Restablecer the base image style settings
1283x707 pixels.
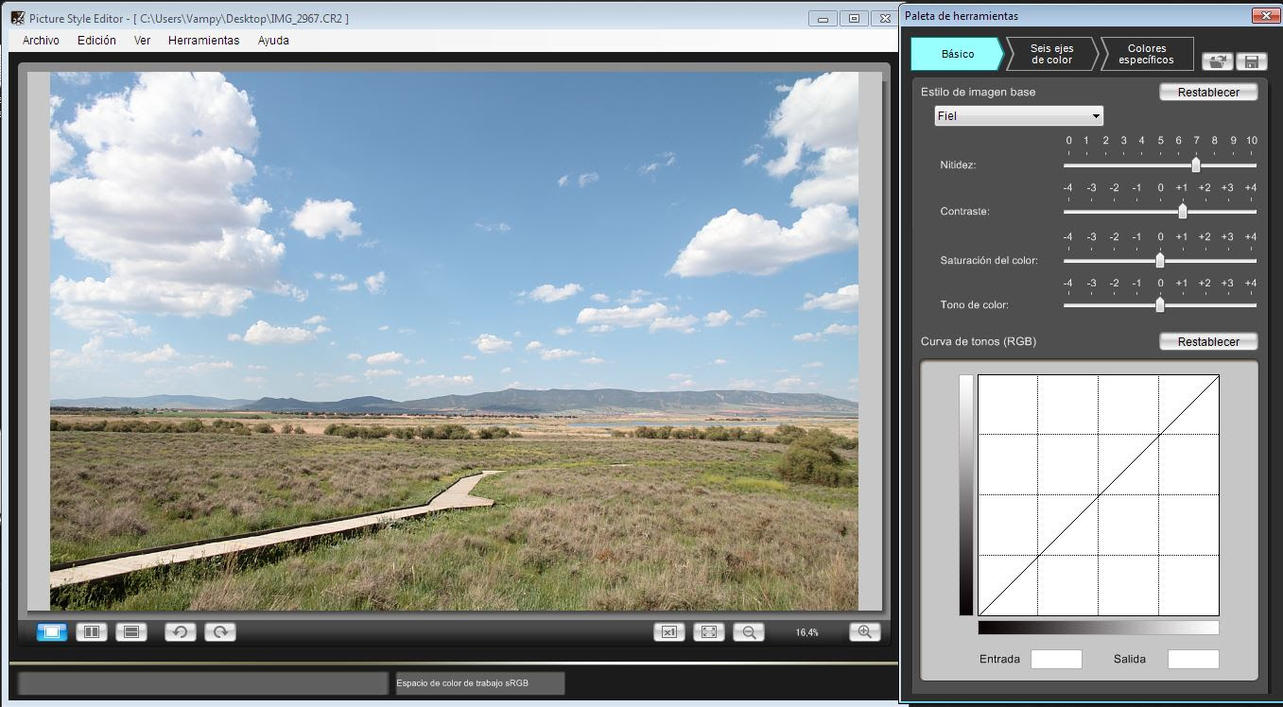(1208, 92)
